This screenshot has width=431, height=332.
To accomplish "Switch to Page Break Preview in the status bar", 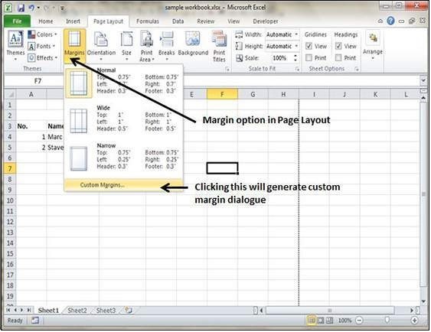I will pos(329,321).
